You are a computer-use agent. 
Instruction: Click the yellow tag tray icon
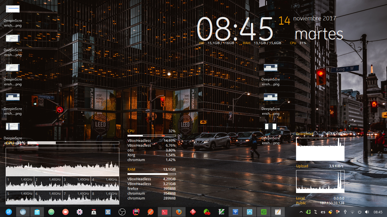(330, 212)
